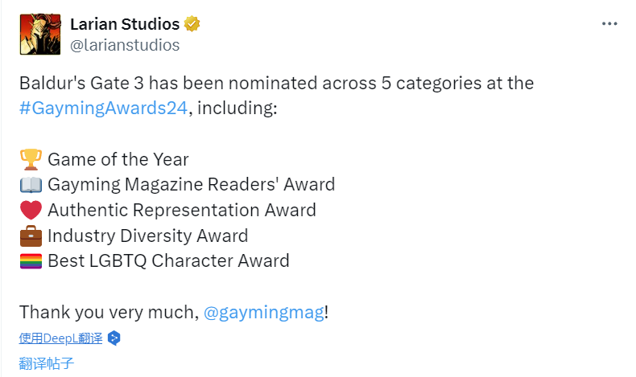Screen dimensions: 636x377
Task: Open the three-dot more options menu
Action: point(609,24)
